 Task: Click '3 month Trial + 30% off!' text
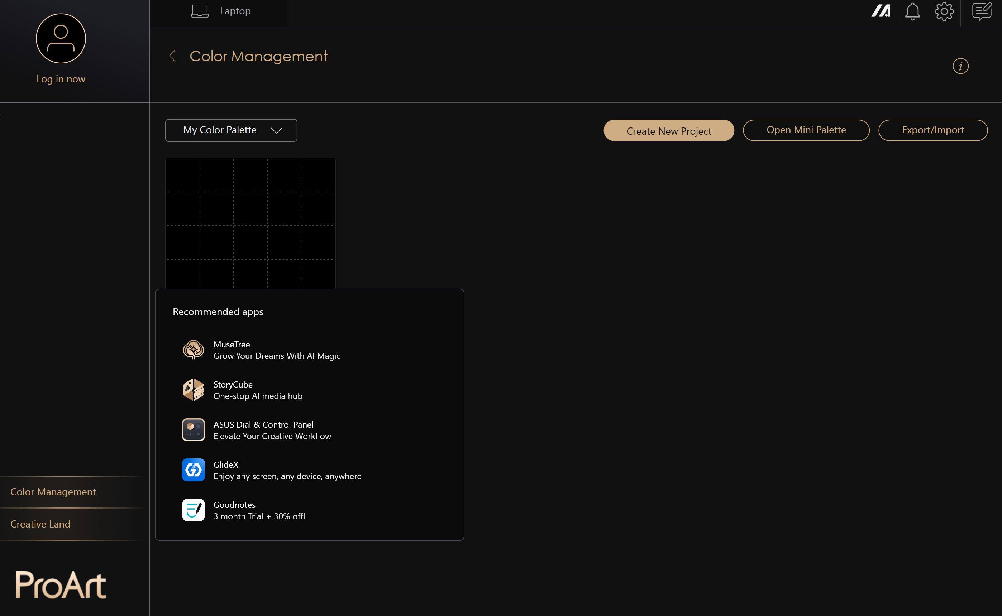tap(259, 516)
